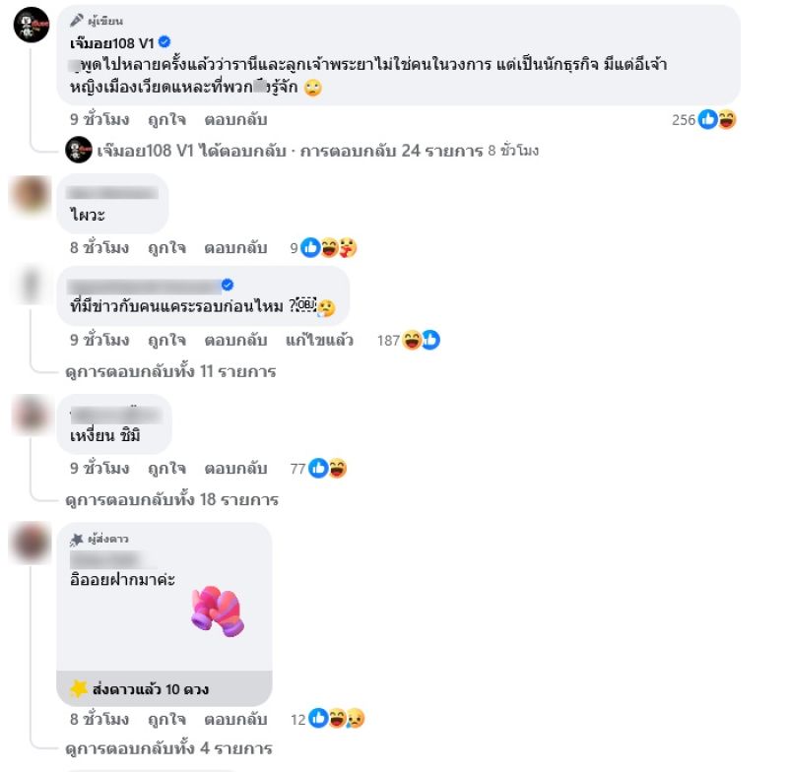Show the 187 reactions emoji icons
Screen dimensions: 788x772
pyautogui.click(x=422, y=340)
